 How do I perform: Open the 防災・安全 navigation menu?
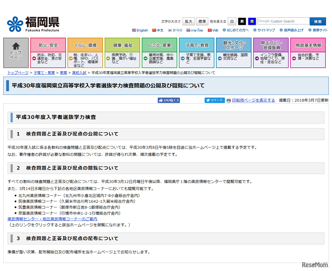(48, 45)
